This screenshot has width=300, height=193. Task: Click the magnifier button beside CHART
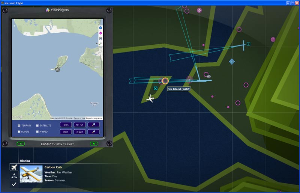pyautogui.click(x=93, y=132)
